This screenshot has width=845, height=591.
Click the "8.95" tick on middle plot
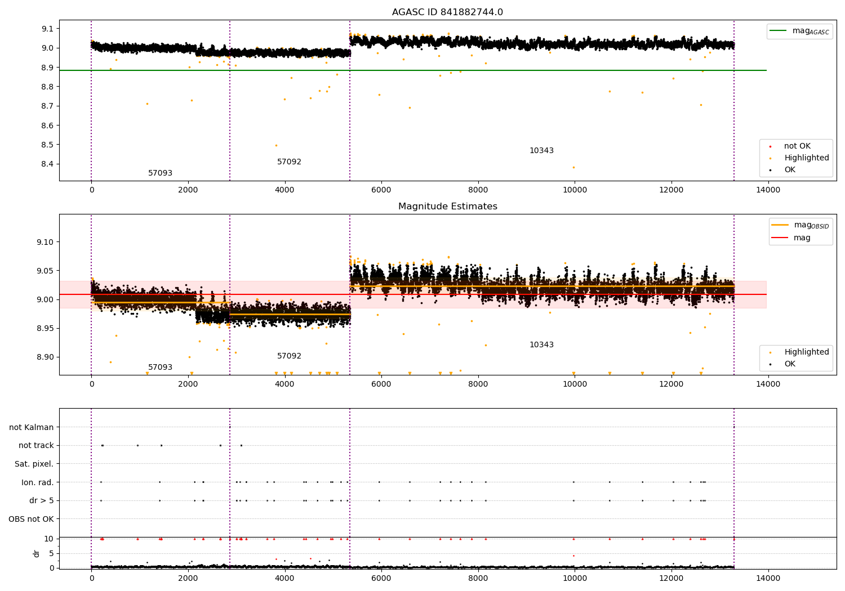46,329
